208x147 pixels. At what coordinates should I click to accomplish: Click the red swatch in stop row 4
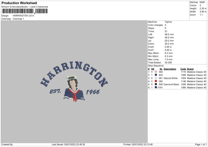(x=156, y=81)
